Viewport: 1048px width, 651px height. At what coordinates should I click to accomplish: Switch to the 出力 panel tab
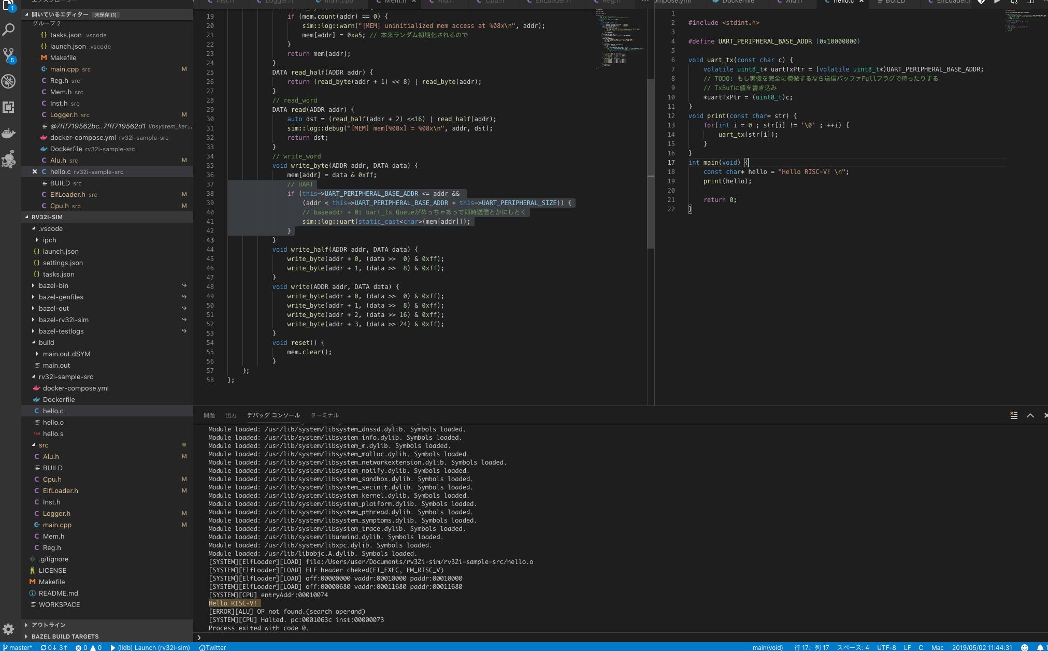(231, 415)
